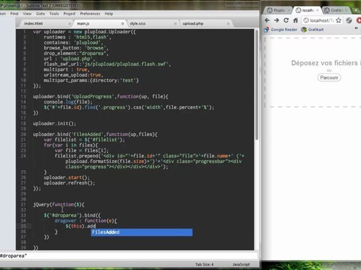Open the Grafikart bookmark
Viewport: 361px width, 270px height.
(x=312, y=30)
